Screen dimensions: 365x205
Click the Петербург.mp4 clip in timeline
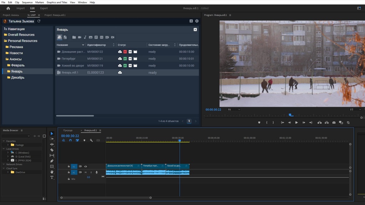tap(153, 165)
